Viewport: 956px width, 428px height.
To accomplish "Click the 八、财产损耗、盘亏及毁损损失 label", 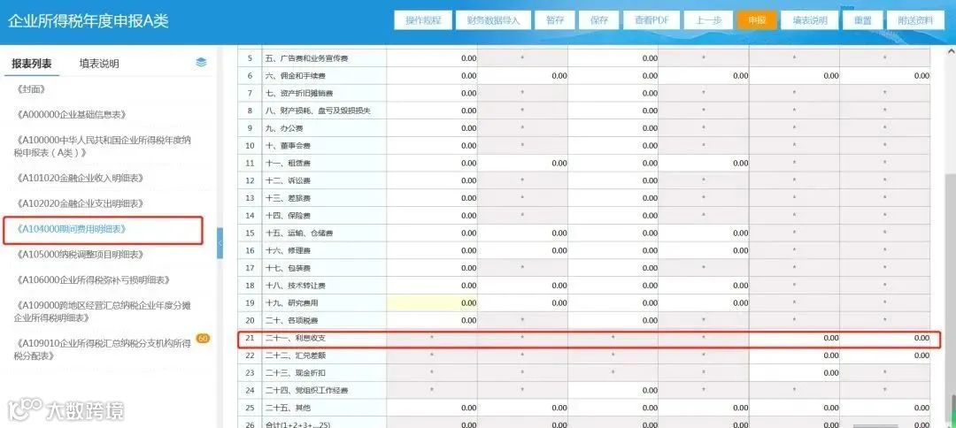I will pos(318,111).
